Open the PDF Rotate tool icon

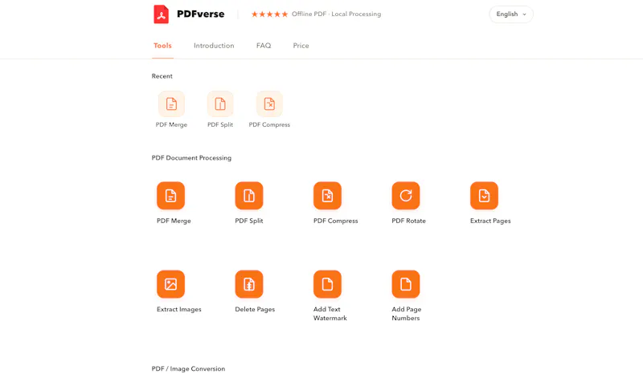tap(406, 196)
